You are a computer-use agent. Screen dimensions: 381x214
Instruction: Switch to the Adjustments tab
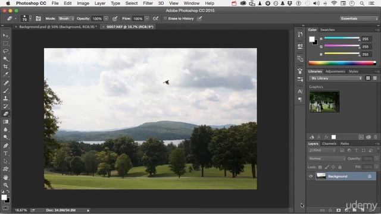tap(335, 71)
